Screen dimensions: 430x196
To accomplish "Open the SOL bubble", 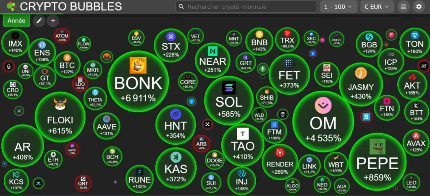I will click(x=228, y=100).
